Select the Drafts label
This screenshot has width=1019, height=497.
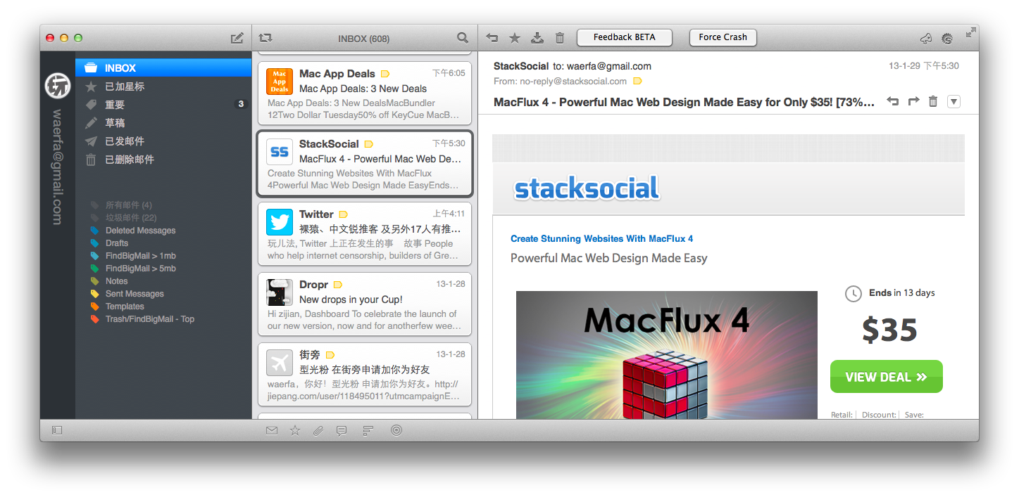[x=117, y=243]
